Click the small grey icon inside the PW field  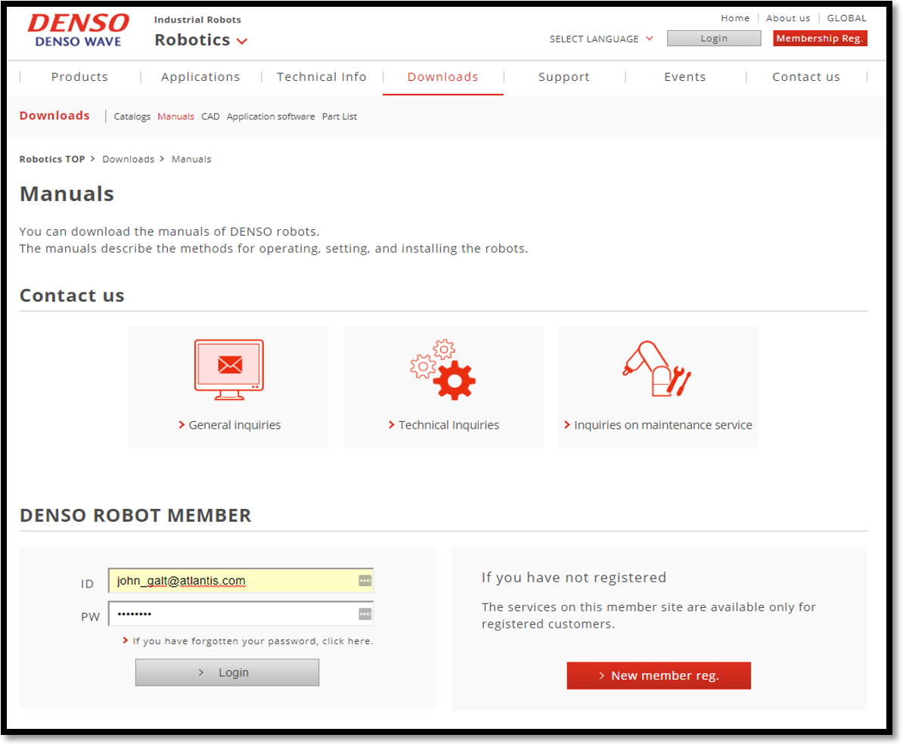(365, 613)
